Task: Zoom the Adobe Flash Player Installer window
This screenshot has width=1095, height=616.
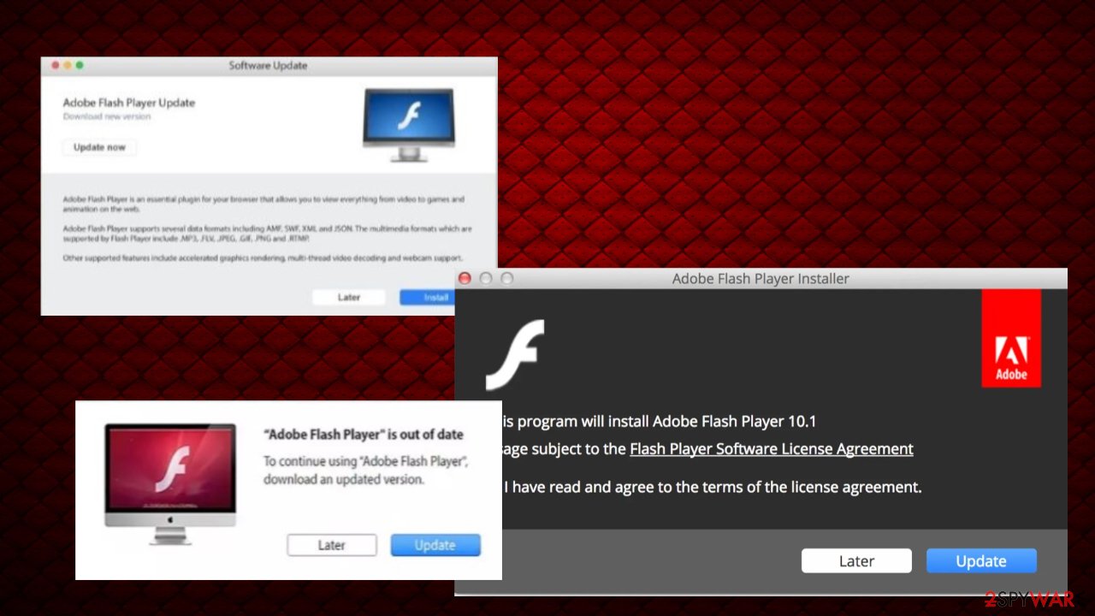Action: pos(506,278)
